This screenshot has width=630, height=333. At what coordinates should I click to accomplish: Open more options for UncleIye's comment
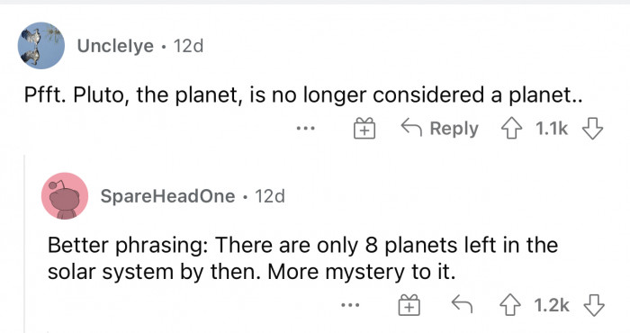(306, 129)
